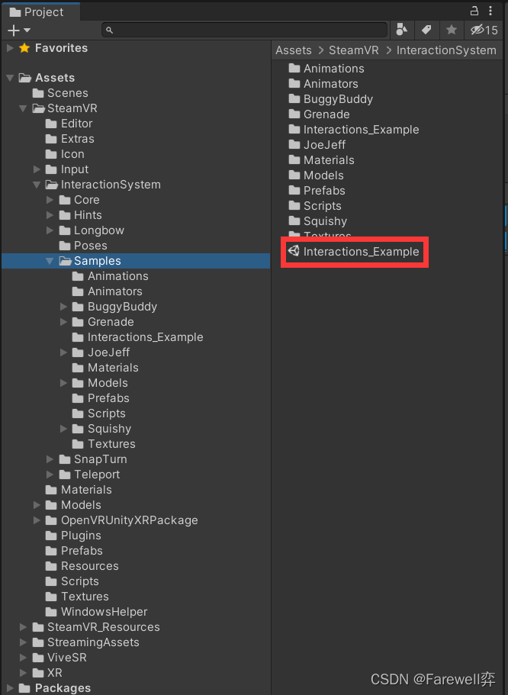The image size is (508, 695).
Task: Select the XR folder
Action: (47, 673)
